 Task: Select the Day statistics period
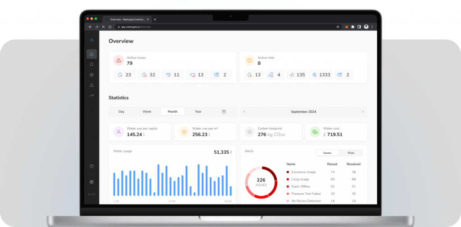[122, 111]
